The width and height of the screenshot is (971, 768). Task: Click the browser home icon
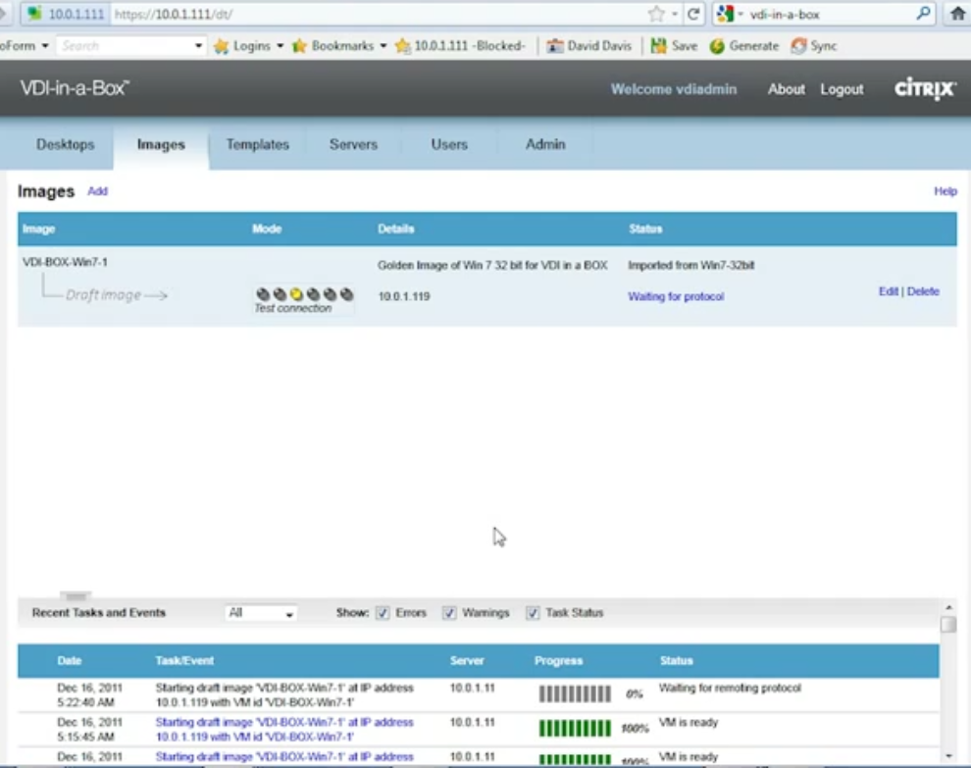(x=957, y=14)
